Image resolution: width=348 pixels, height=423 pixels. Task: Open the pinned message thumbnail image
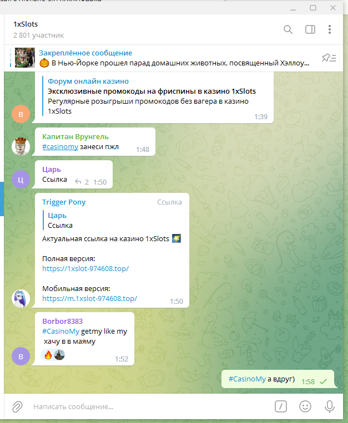click(x=25, y=58)
